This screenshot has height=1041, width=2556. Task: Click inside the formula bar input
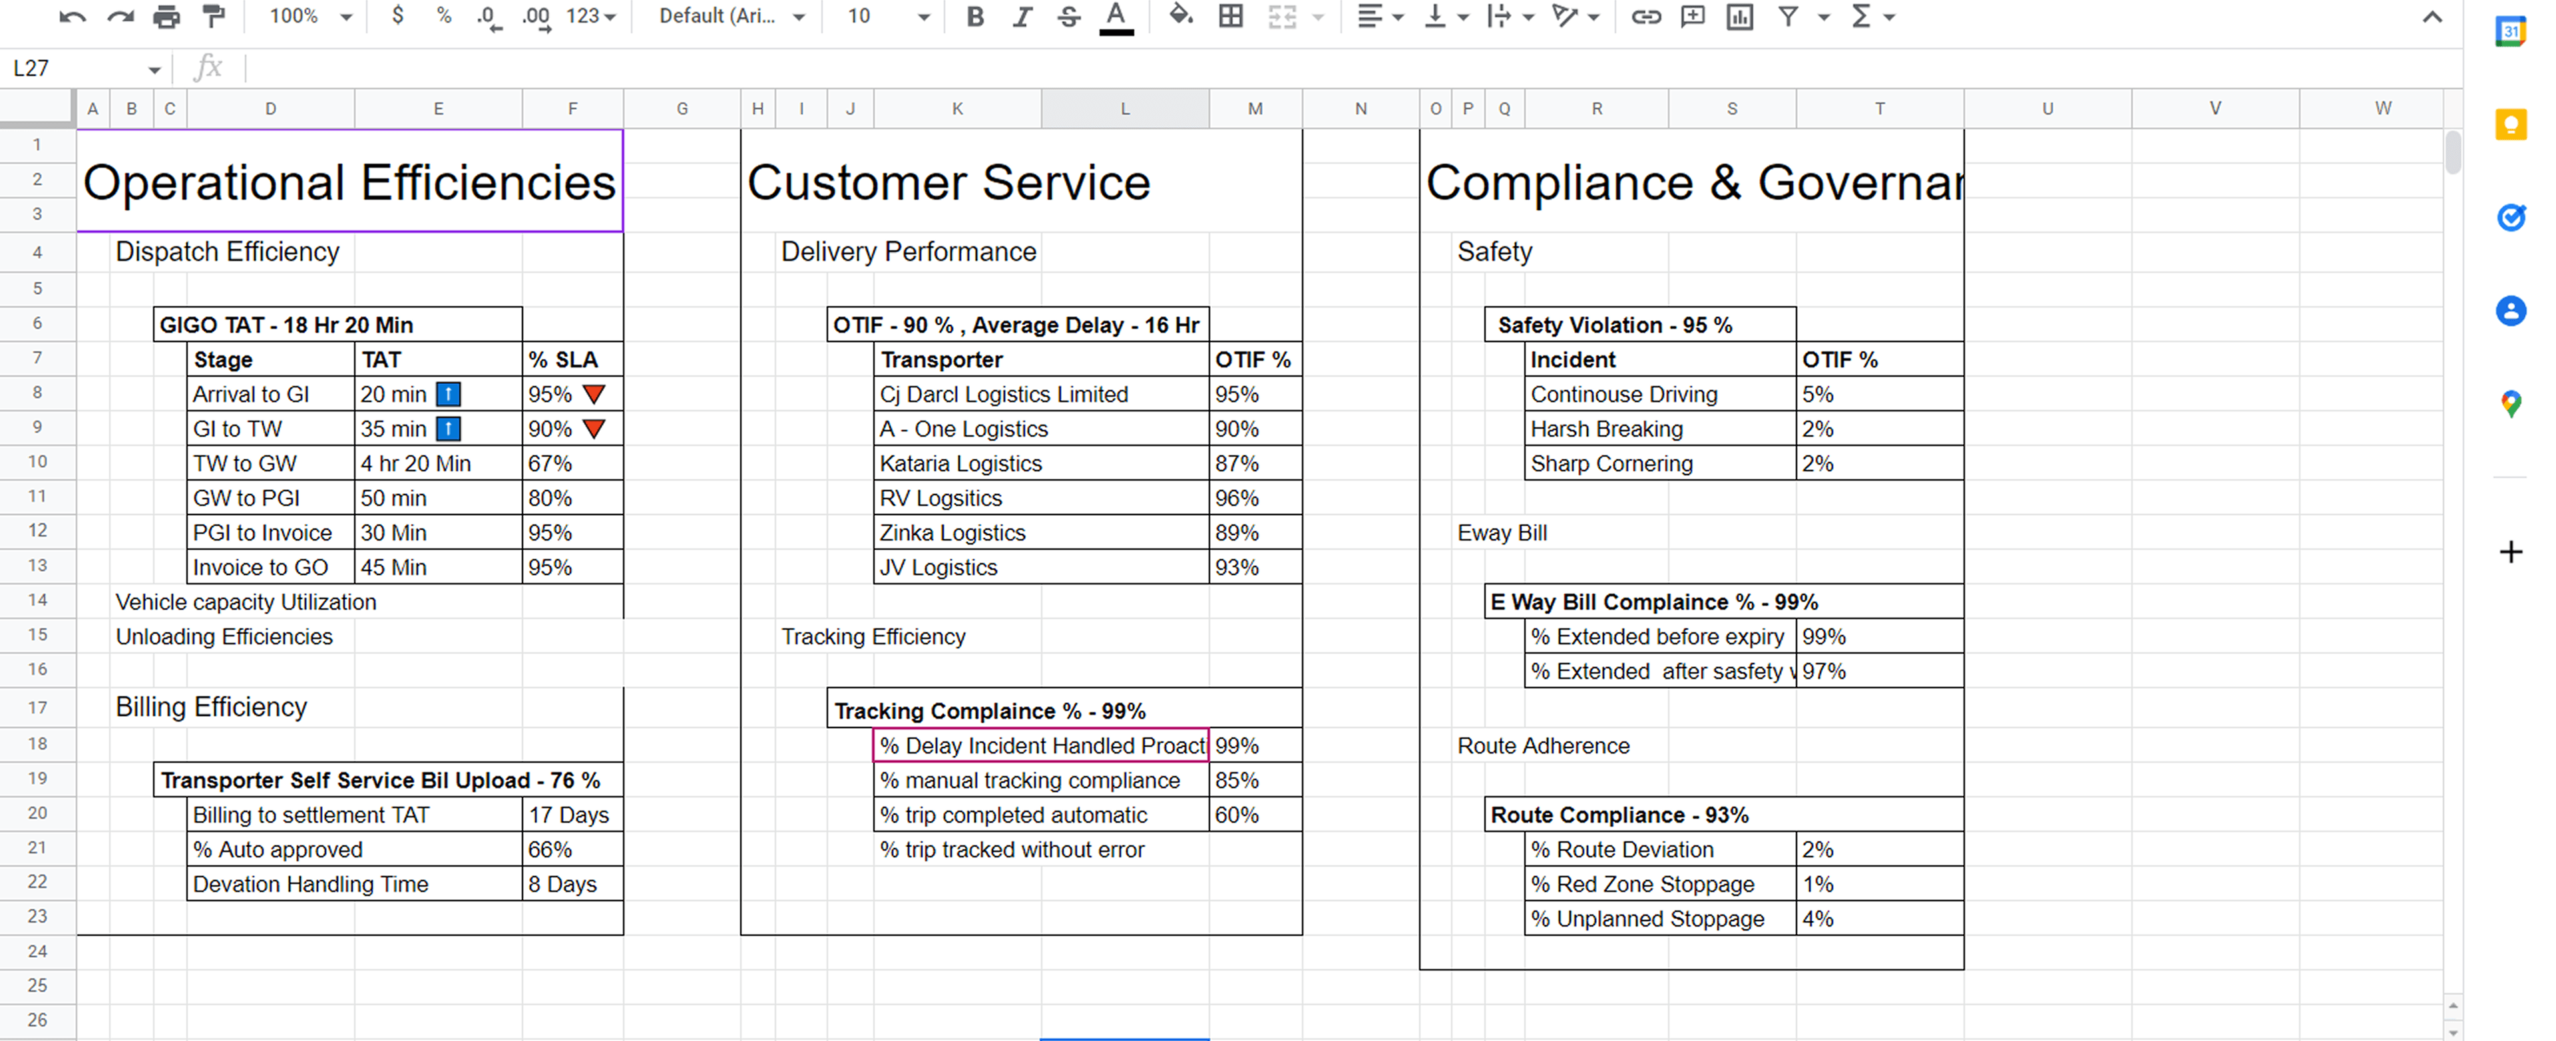[1349, 69]
